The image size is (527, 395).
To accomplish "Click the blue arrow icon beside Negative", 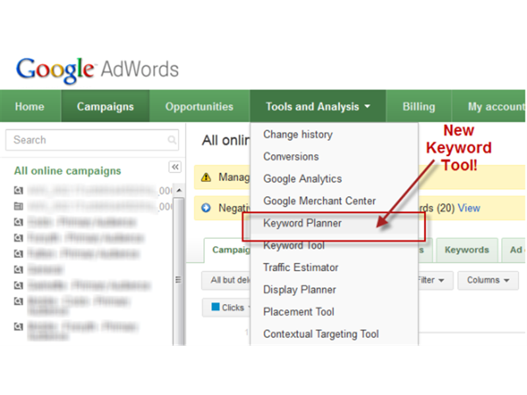I will tap(206, 208).
